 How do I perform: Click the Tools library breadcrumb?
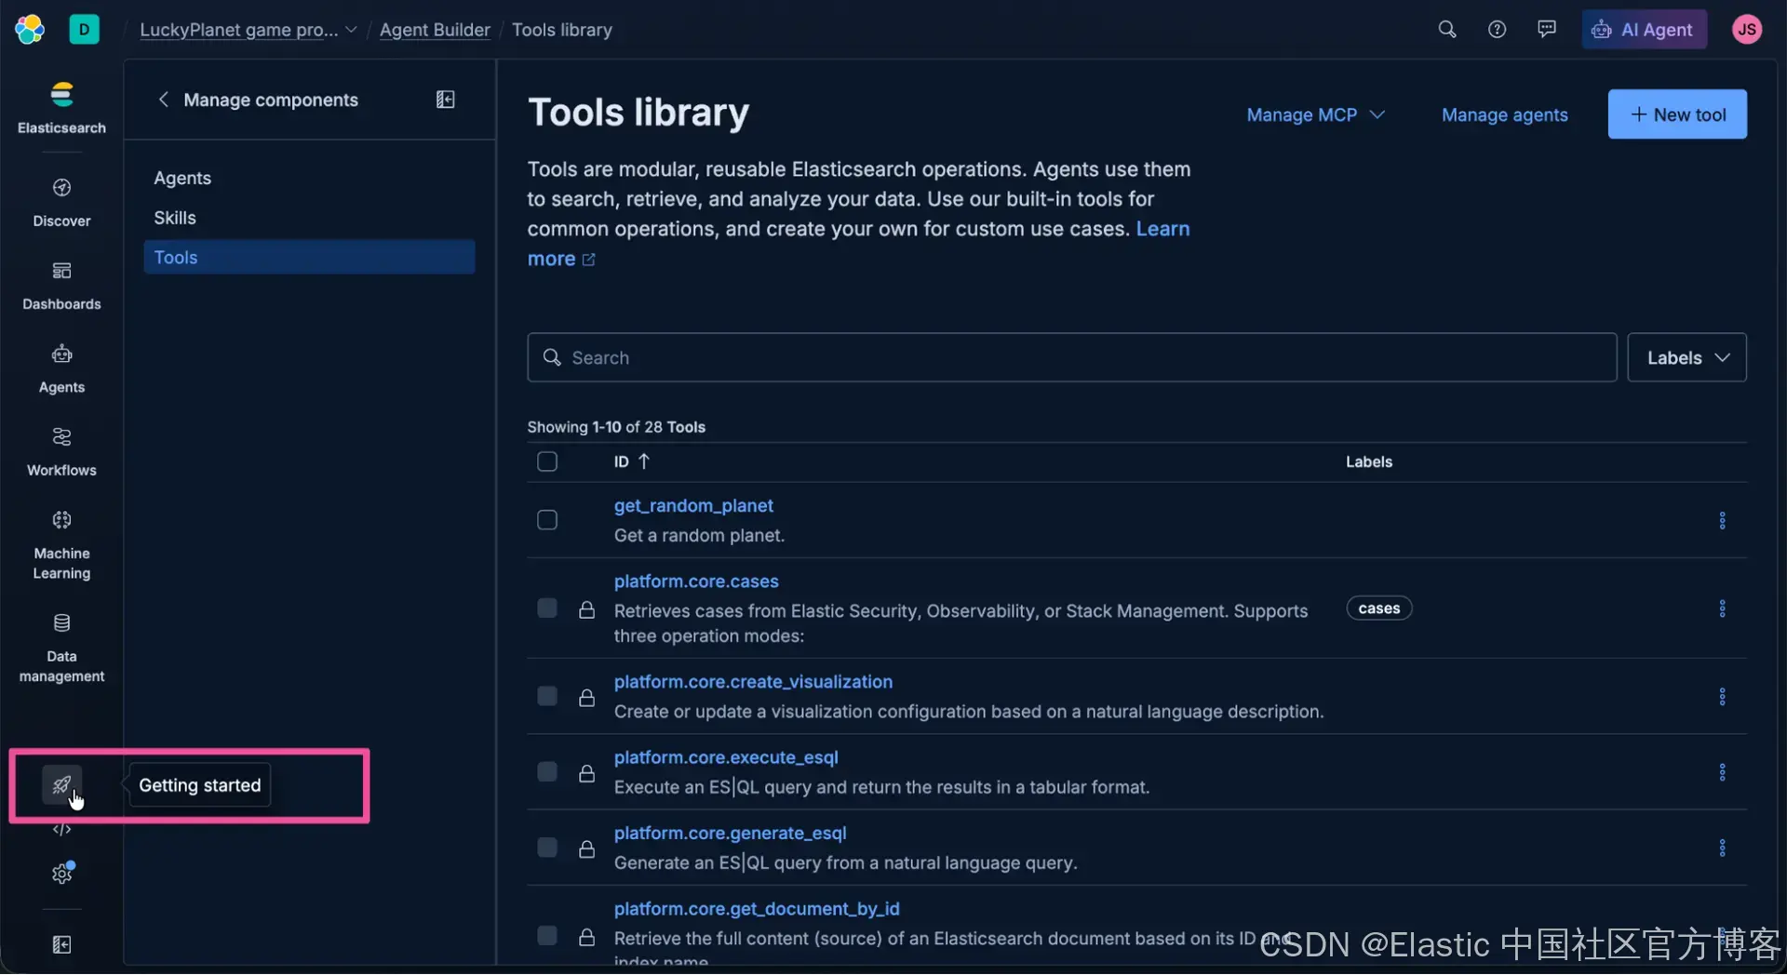(x=562, y=30)
